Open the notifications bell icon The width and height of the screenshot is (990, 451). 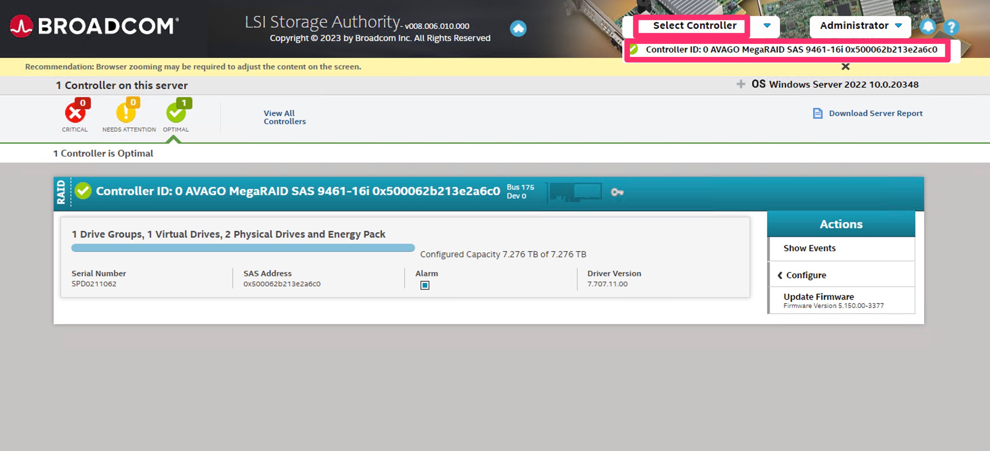[927, 27]
